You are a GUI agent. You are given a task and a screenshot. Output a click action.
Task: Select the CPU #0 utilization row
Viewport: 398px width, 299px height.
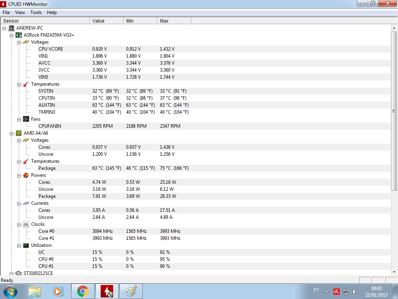(x=214, y=259)
